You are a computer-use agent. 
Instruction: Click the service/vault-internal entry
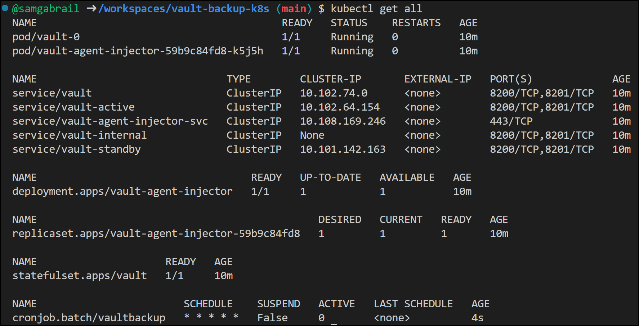(x=80, y=135)
